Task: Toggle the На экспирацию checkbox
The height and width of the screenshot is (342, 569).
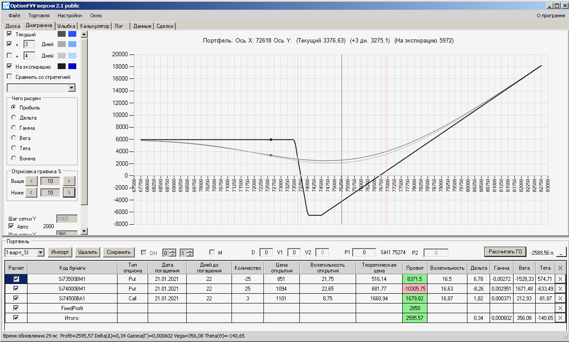Action: pos(10,66)
